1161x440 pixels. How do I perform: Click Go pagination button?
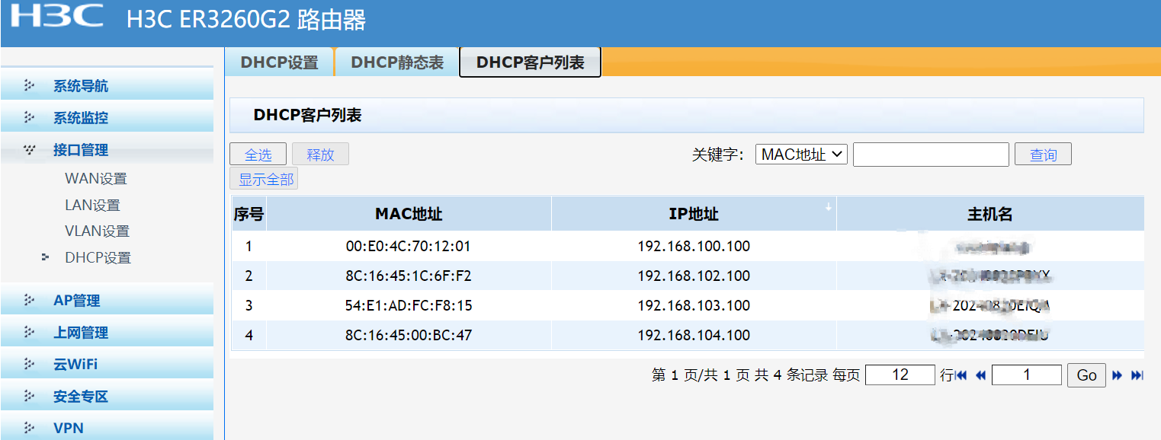click(x=1086, y=375)
